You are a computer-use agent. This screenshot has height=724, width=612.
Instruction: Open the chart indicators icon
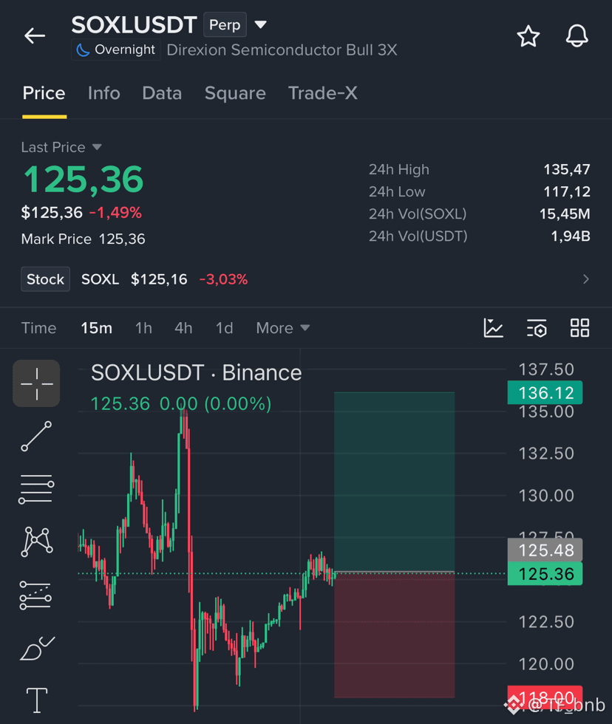click(x=493, y=328)
